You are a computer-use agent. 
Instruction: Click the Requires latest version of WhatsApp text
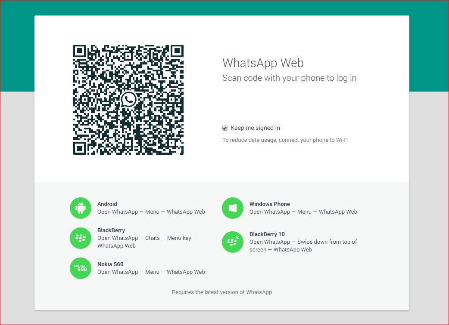[x=222, y=292]
